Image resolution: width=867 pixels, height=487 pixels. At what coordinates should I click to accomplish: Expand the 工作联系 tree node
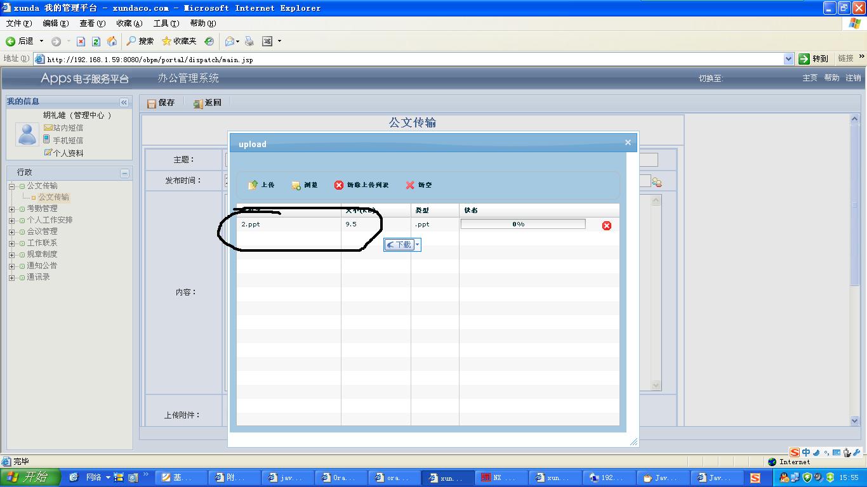pos(12,243)
